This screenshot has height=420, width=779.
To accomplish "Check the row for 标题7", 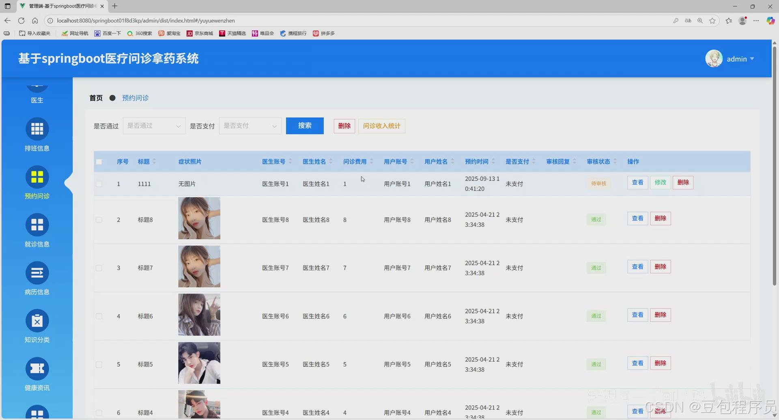I will pos(99,268).
